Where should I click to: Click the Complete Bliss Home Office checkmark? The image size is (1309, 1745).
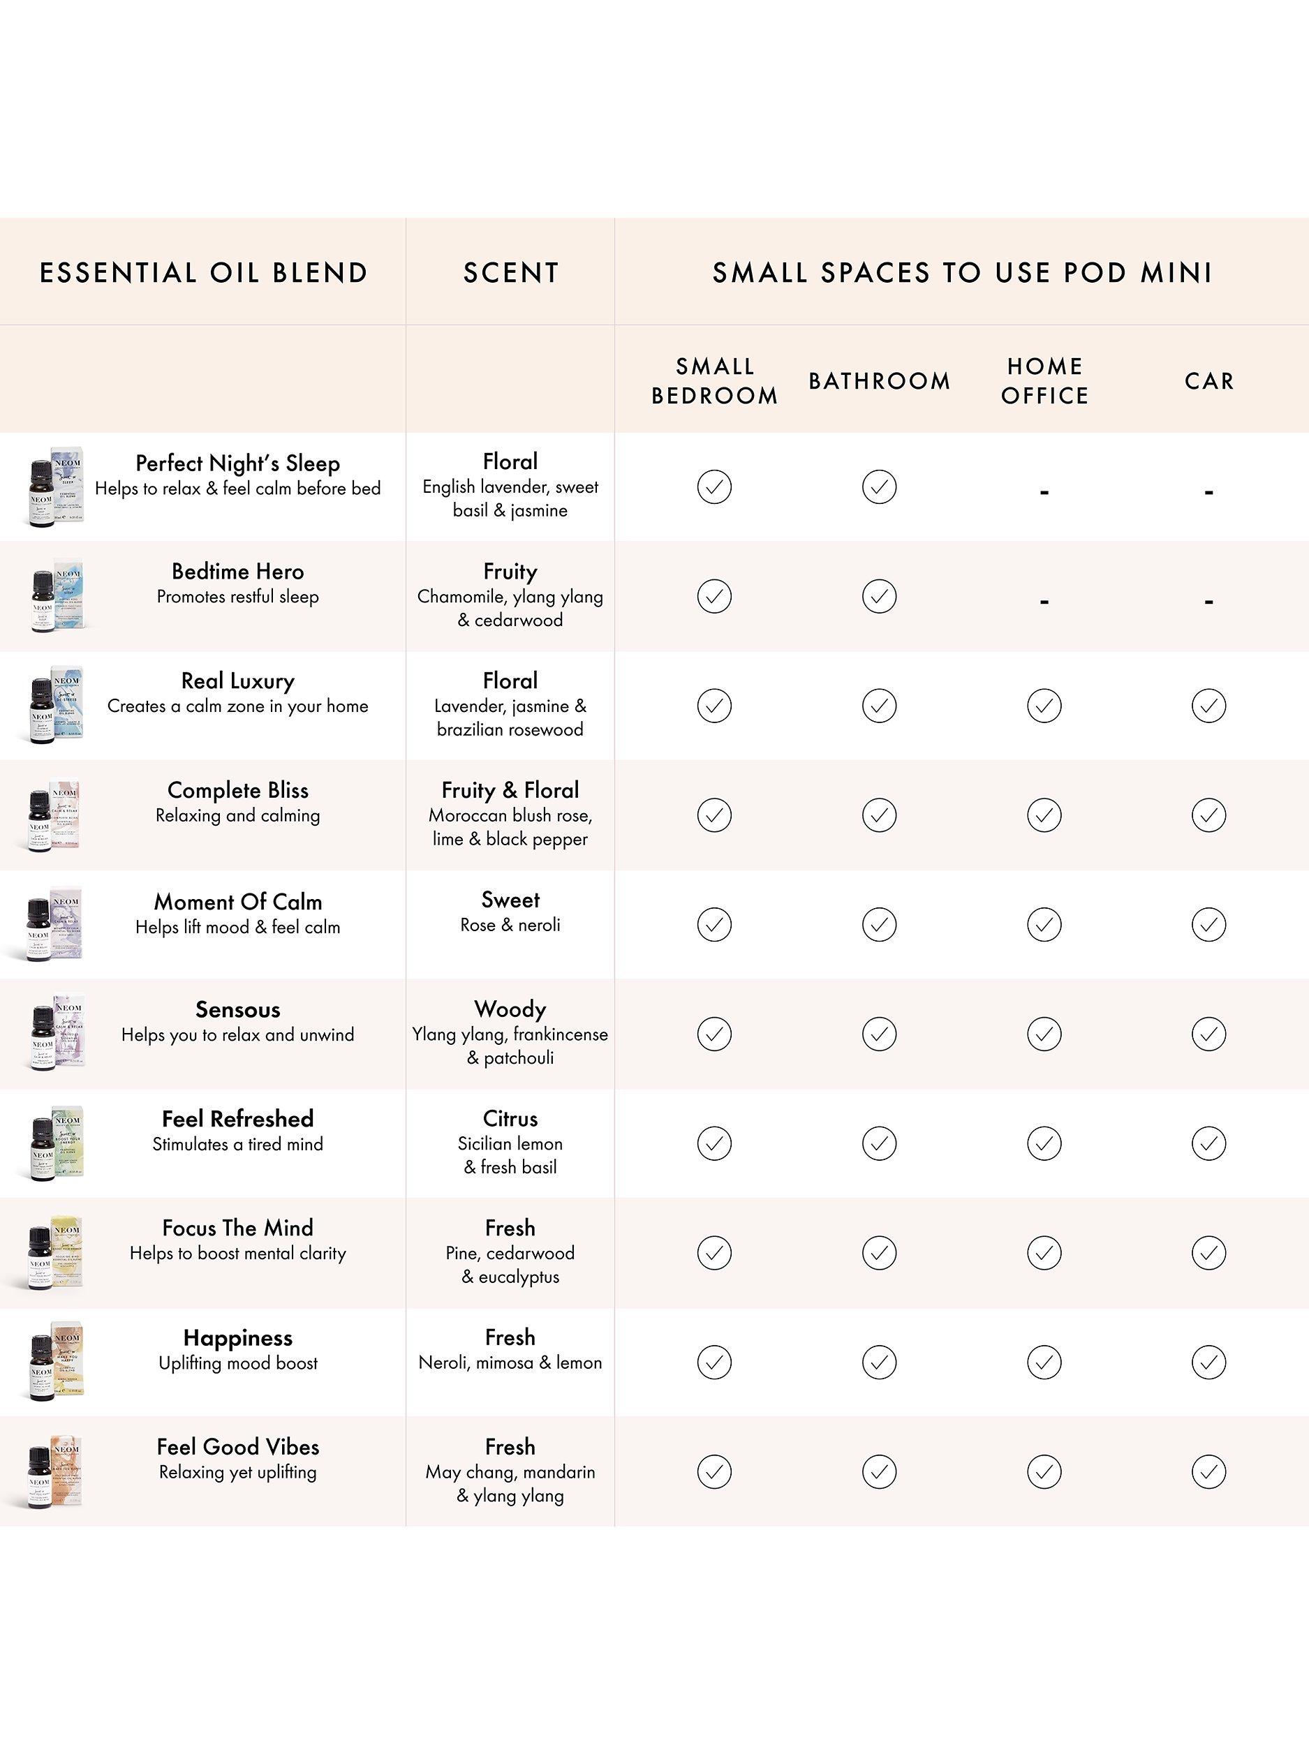tap(1044, 815)
